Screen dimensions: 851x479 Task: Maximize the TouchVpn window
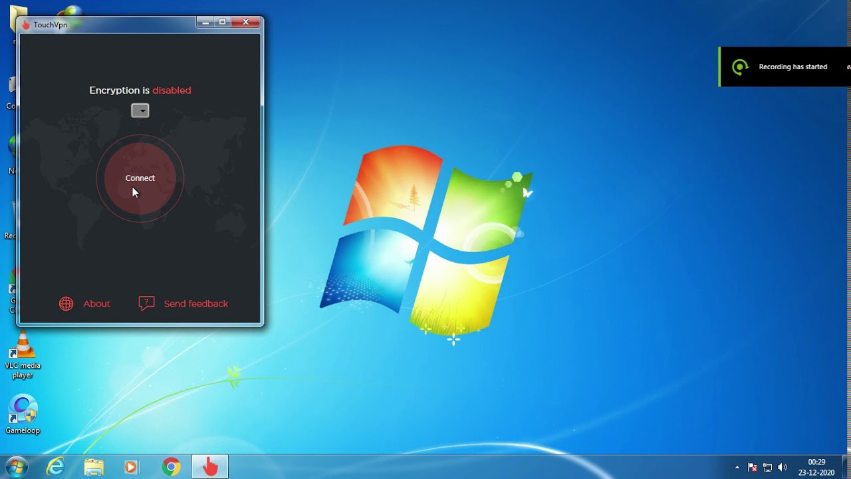tap(222, 22)
